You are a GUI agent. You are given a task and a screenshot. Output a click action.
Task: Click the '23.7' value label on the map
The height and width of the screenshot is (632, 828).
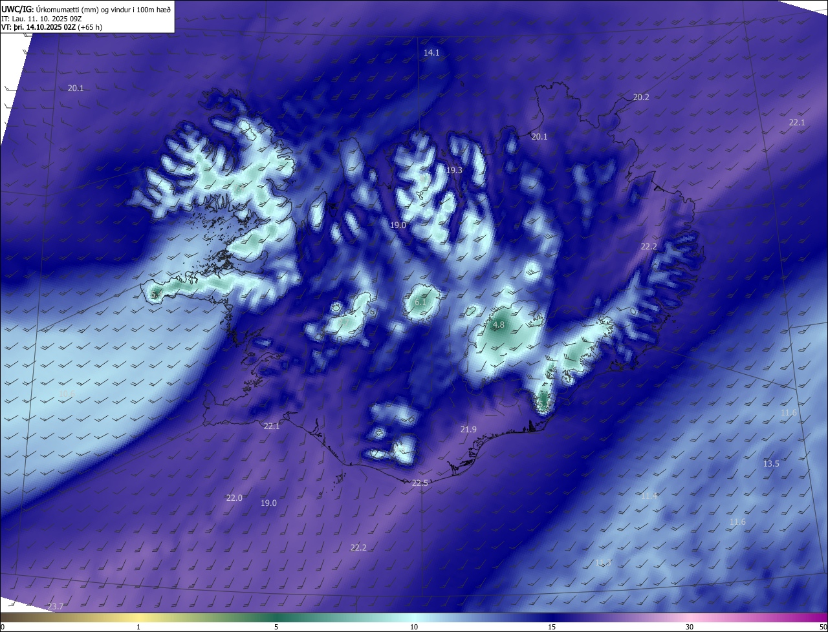(x=56, y=607)
